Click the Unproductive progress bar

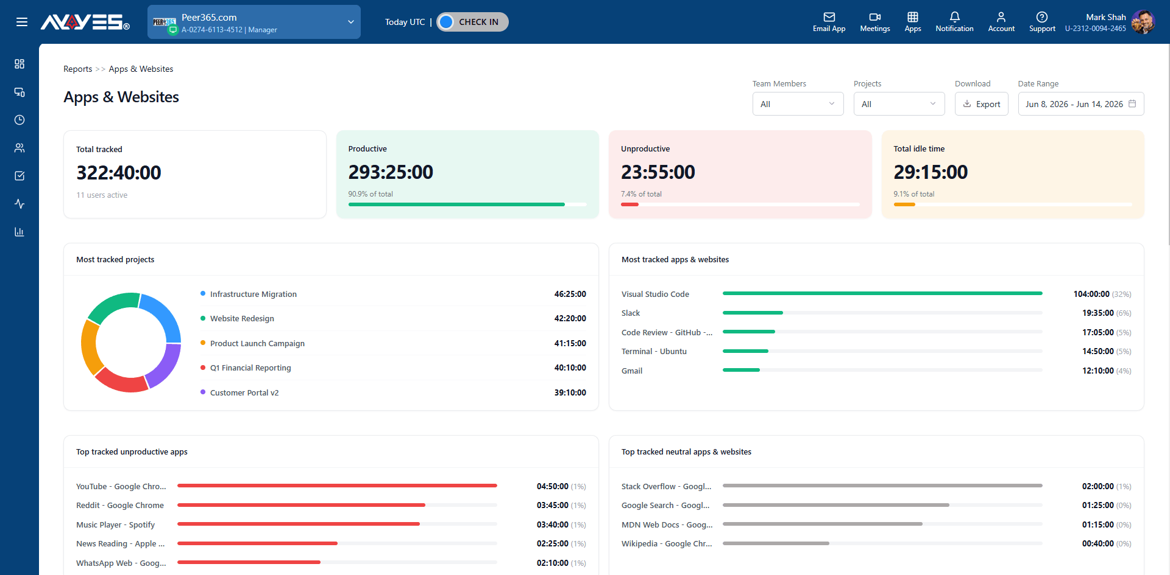740,204
